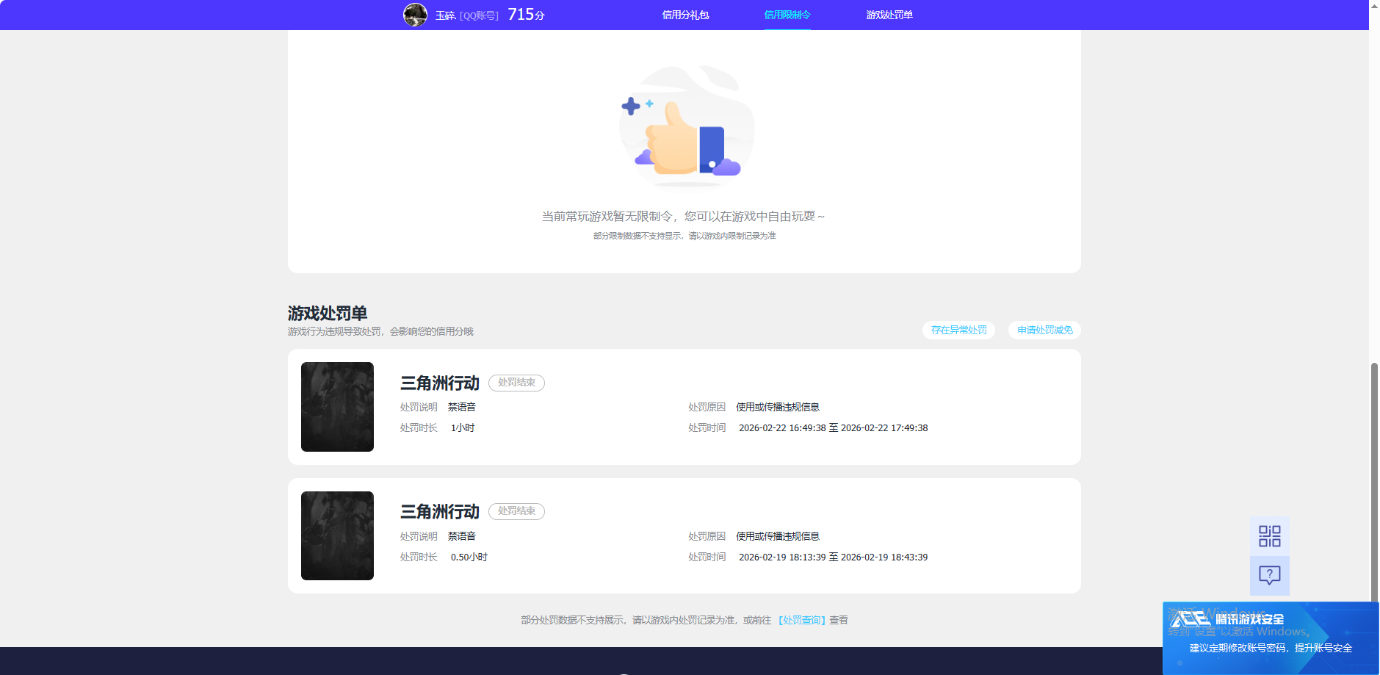Click the 三角洲行动 title of the 0.50小时 record

pyautogui.click(x=439, y=511)
